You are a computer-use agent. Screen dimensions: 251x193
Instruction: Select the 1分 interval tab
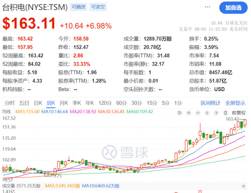tap(178, 103)
